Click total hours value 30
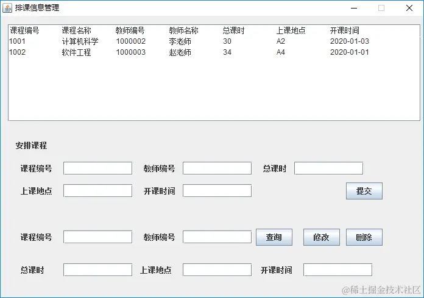This screenshot has height=298, width=424. pos(227,41)
